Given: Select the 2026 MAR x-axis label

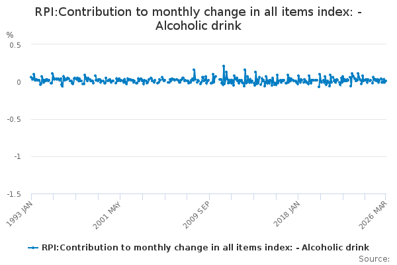Looking at the screenshot, I should (x=376, y=213).
